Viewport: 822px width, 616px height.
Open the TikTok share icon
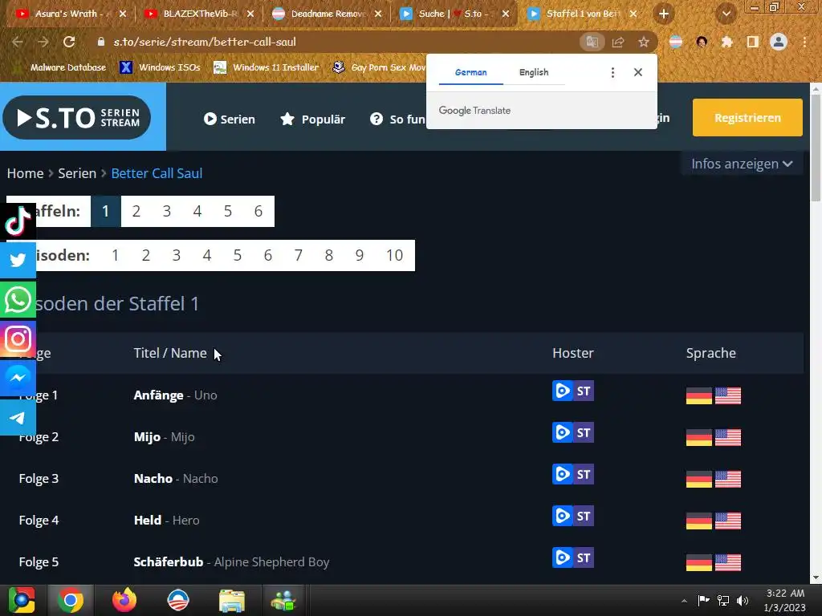tap(18, 221)
